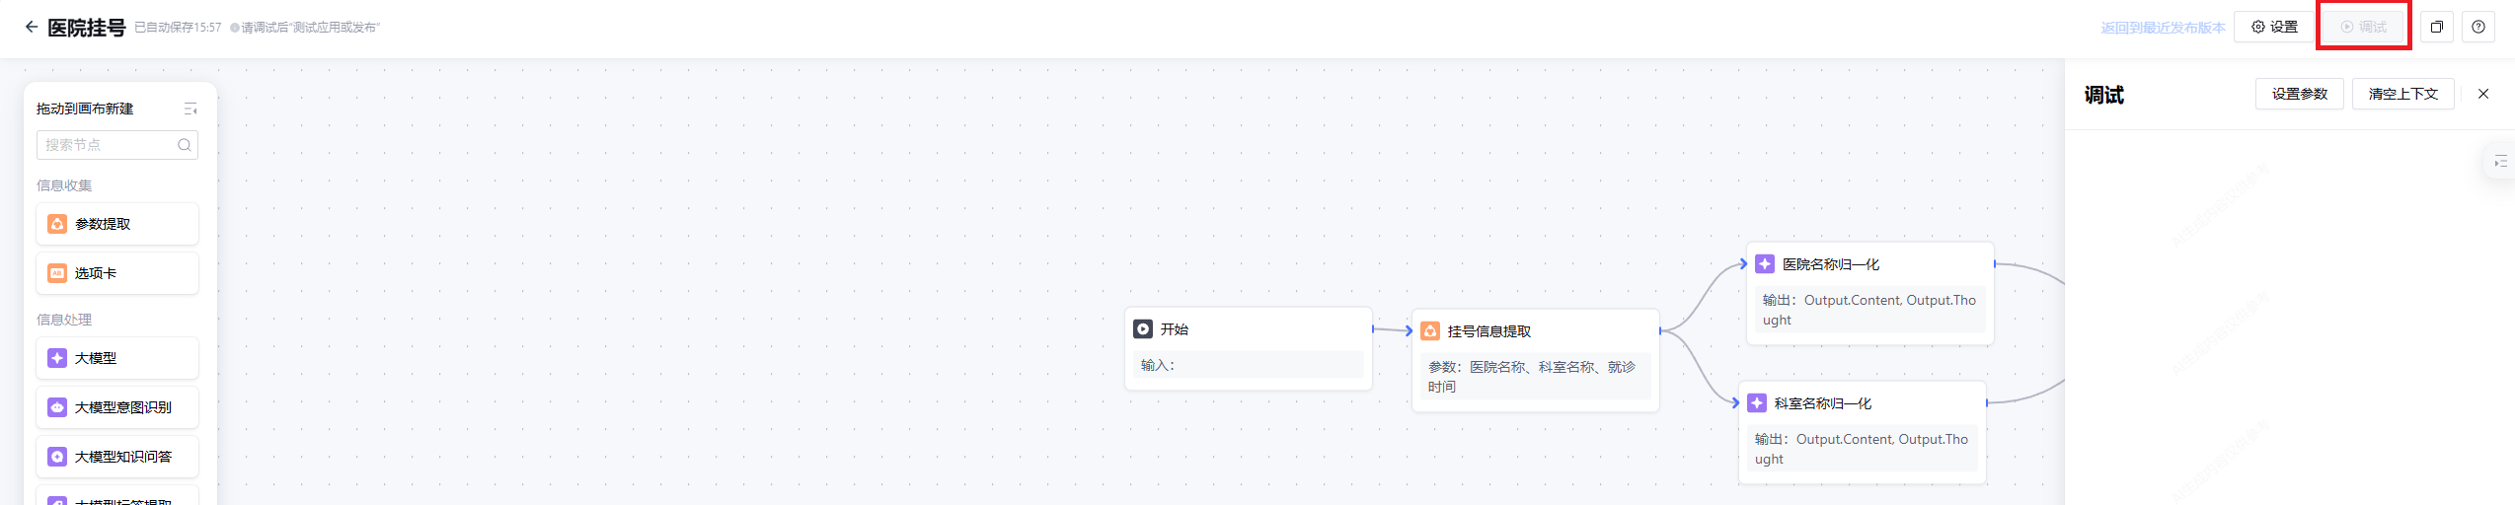Screen dimensions: 2515x505
Task: Select the 大模型知识问答 node item
Action: (x=117, y=457)
